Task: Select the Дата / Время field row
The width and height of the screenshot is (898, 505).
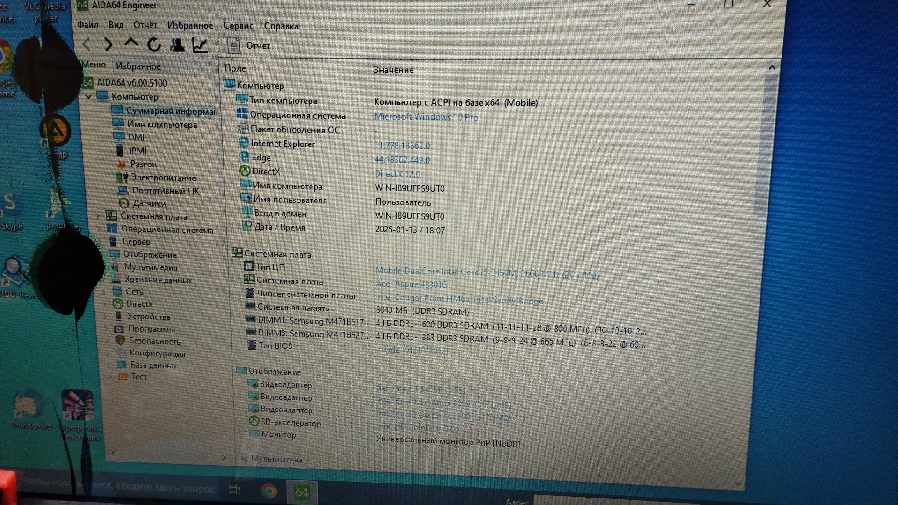Action: coord(343,228)
